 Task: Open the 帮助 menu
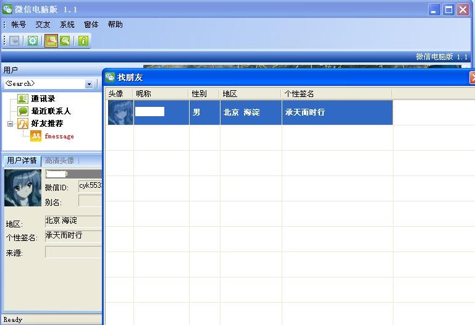115,25
